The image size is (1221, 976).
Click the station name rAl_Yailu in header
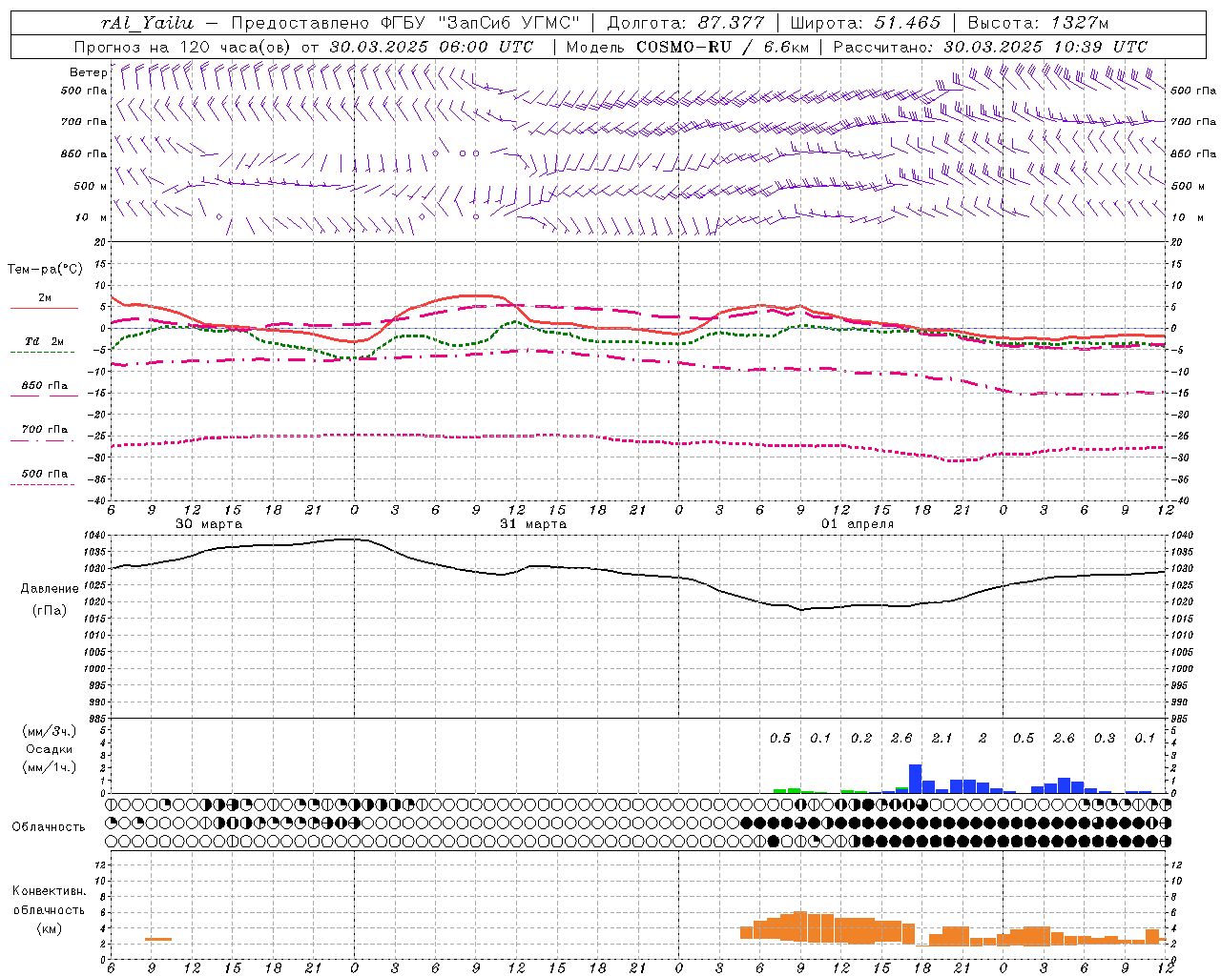[x=147, y=23]
